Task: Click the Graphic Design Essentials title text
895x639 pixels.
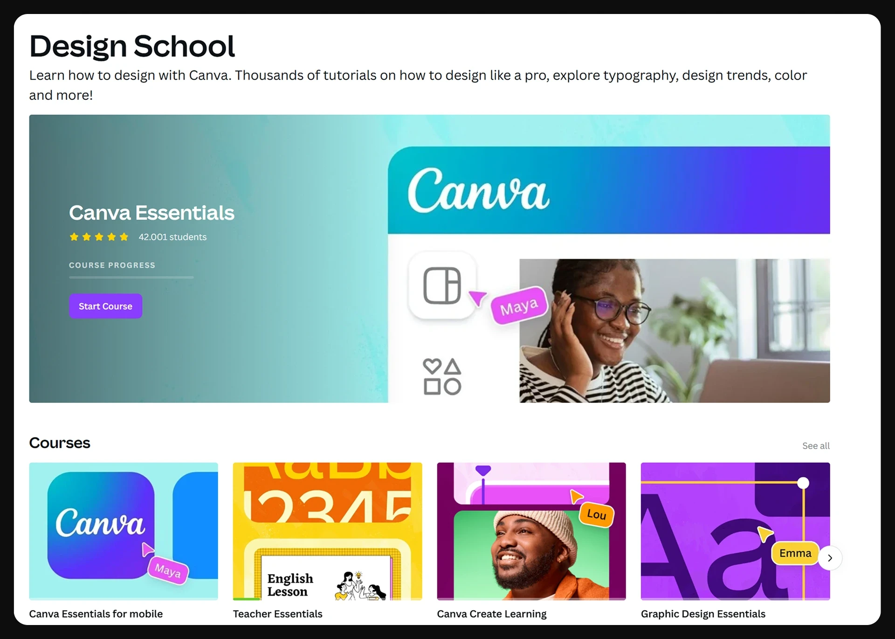Action: pos(703,614)
